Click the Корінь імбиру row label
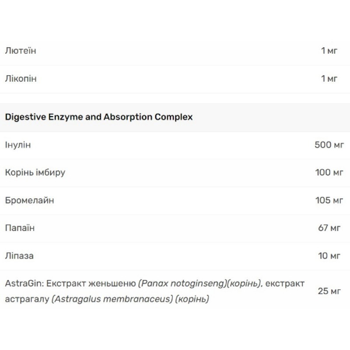350x350 pixels. tap(35, 172)
